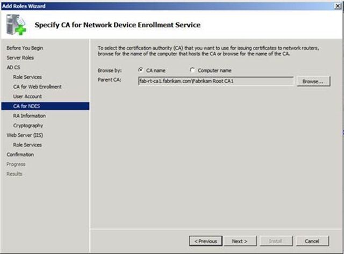Return with the Previous button
344x254 pixels.
point(206,241)
